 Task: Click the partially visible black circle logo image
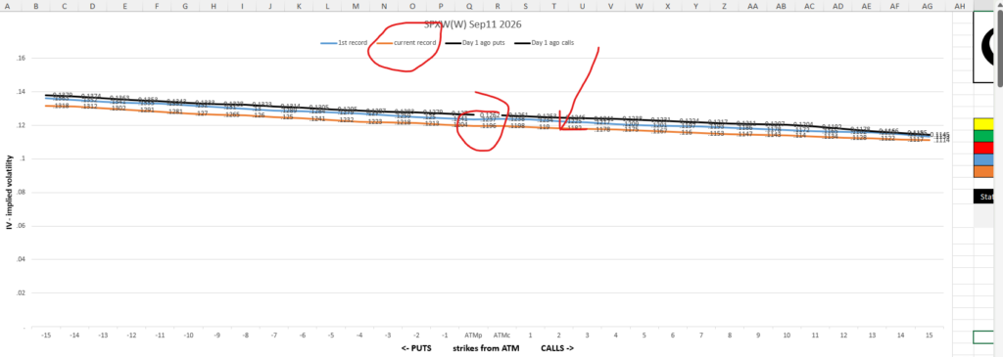tap(985, 48)
